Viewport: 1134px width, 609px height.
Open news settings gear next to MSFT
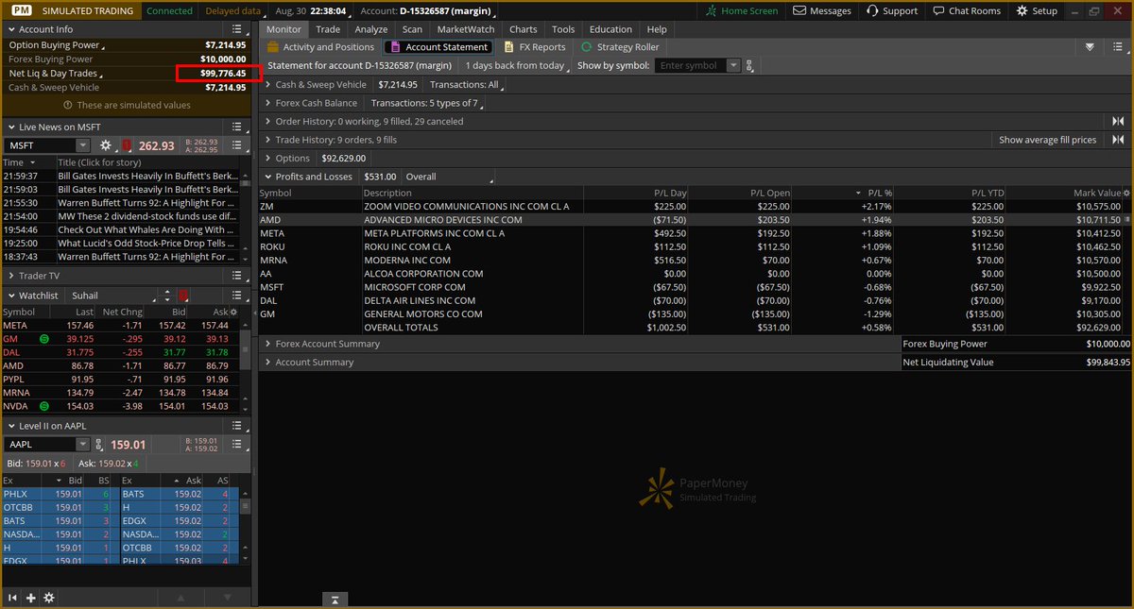(x=106, y=145)
